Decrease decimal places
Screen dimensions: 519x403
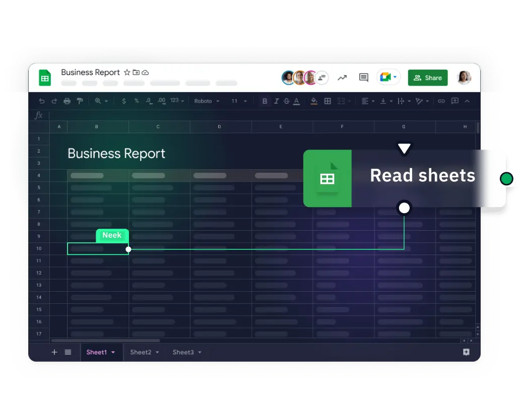(x=149, y=101)
